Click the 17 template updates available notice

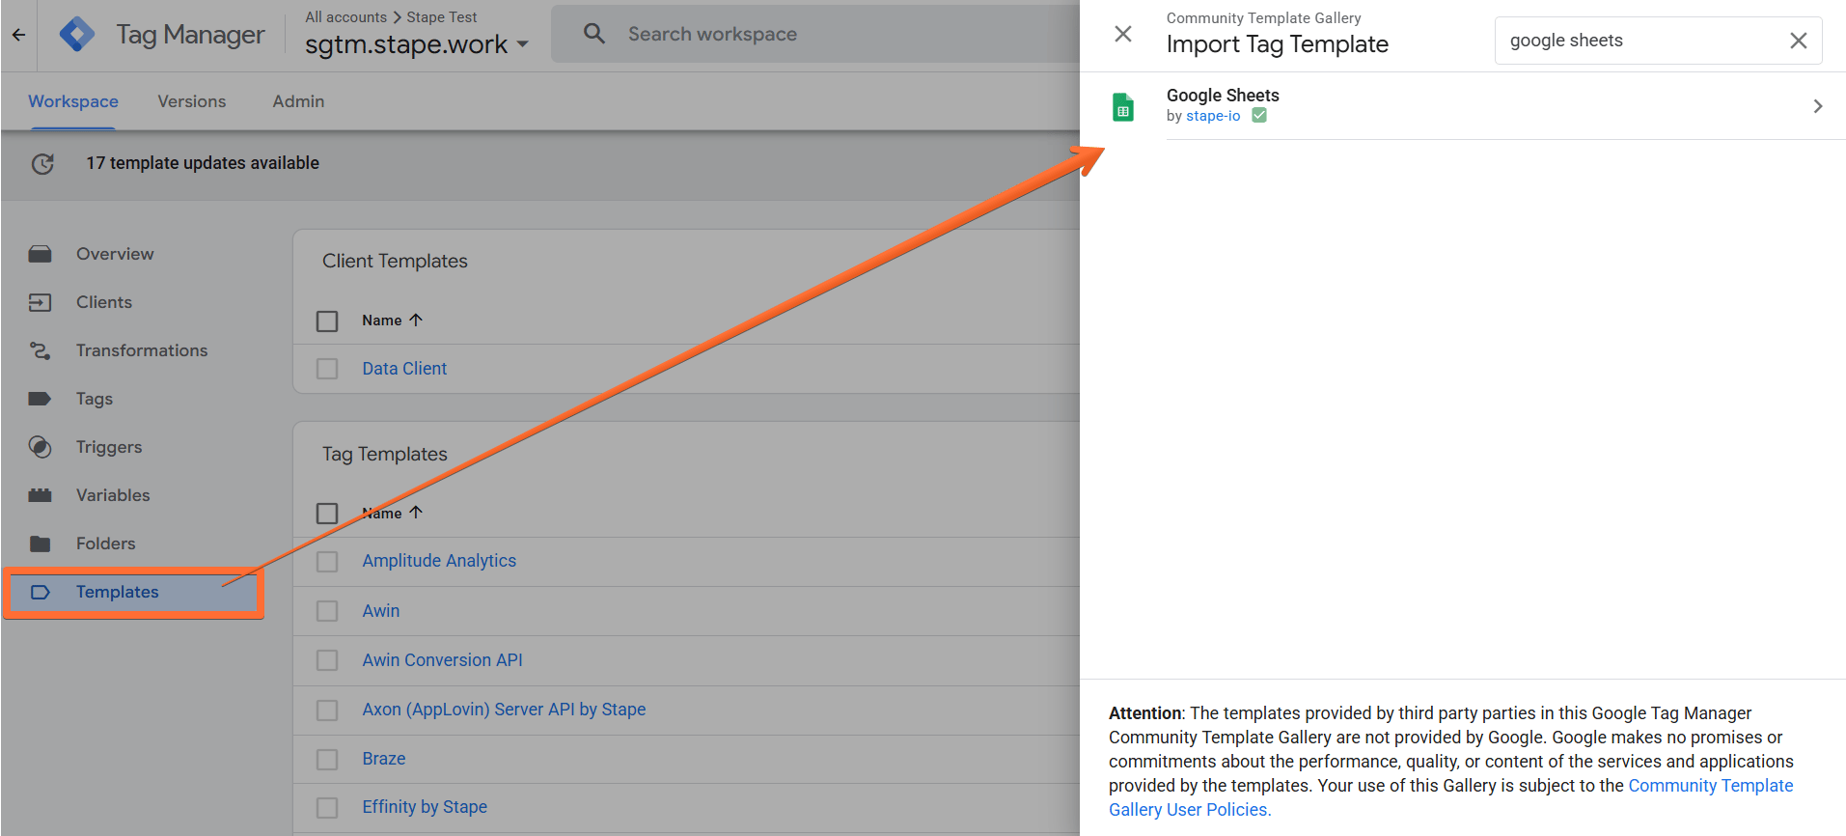pyautogui.click(x=203, y=163)
